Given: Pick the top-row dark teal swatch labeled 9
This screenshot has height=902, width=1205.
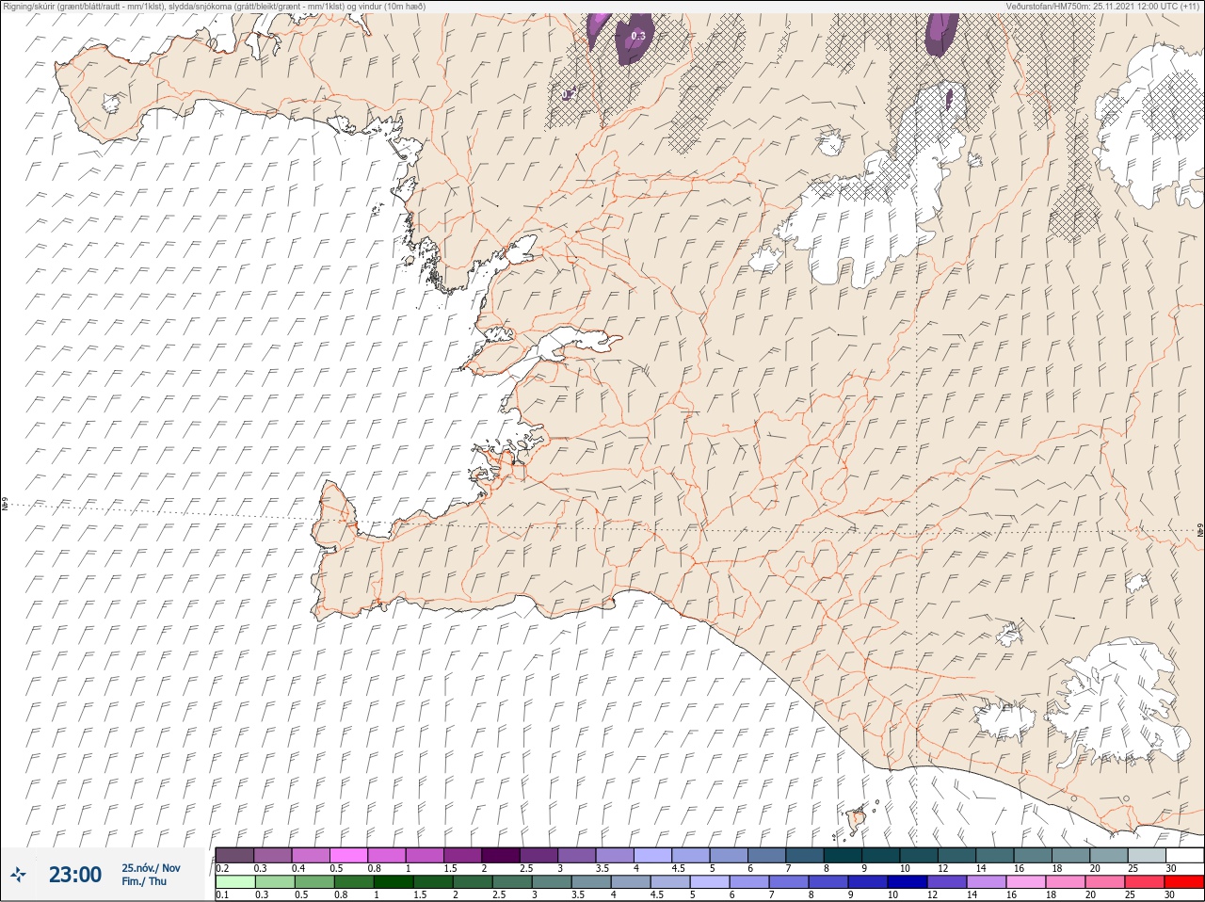Looking at the screenshot, I should point(880,855).
